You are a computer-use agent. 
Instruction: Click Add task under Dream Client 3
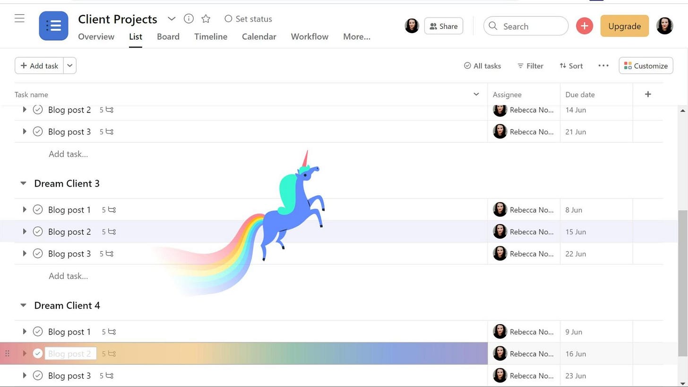pyautogui.click(x=68, y=275)
